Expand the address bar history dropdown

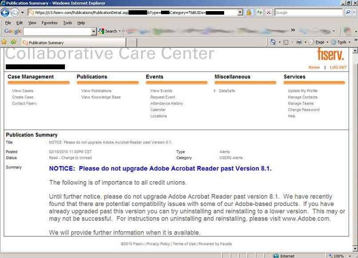point(240,12)
